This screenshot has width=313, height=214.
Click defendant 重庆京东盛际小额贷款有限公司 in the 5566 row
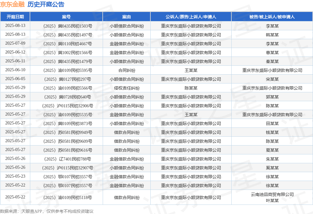(x=272, y=88)
